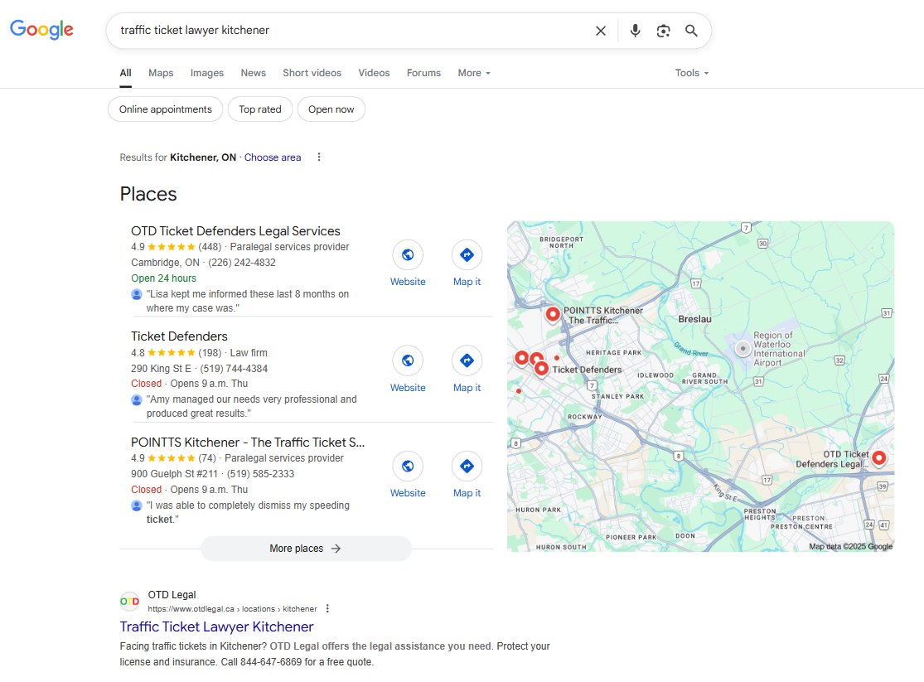This screenshot has width=924, height=682.
Task: Expand the More search categories dropdown
Action: tap(474, 73)
